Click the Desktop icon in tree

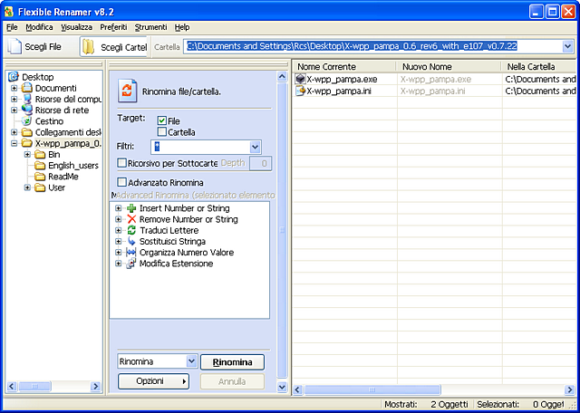14,77
